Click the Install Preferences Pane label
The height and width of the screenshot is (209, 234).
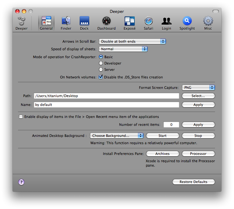123,154
